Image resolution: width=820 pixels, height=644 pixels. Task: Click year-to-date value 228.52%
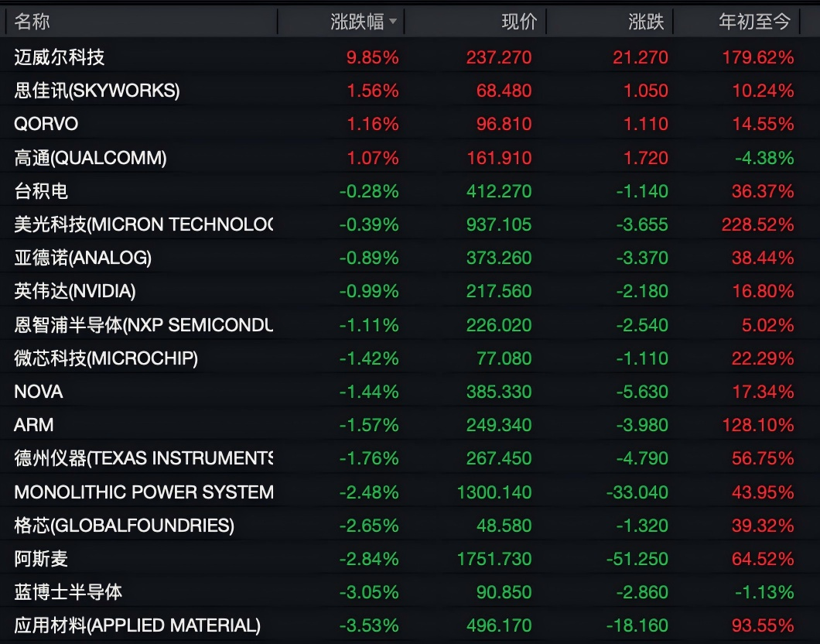[758, 224]
